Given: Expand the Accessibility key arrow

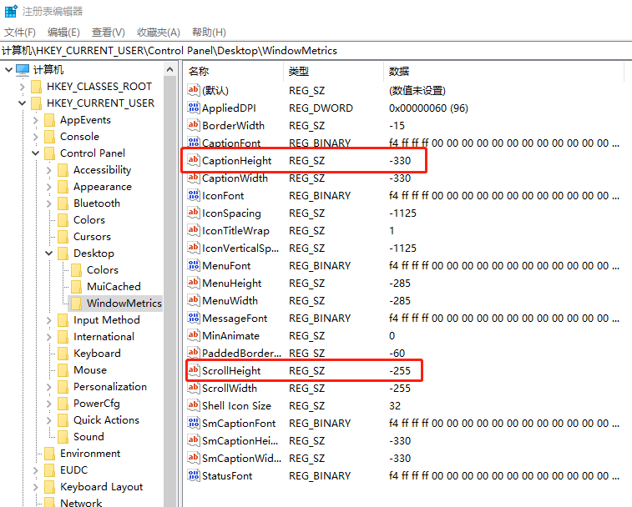Looking at the screenshot, I should pos(49,170).
